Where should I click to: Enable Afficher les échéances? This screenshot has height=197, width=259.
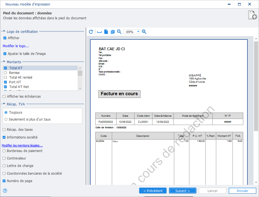pyautogui.click(x=4, y=97)
